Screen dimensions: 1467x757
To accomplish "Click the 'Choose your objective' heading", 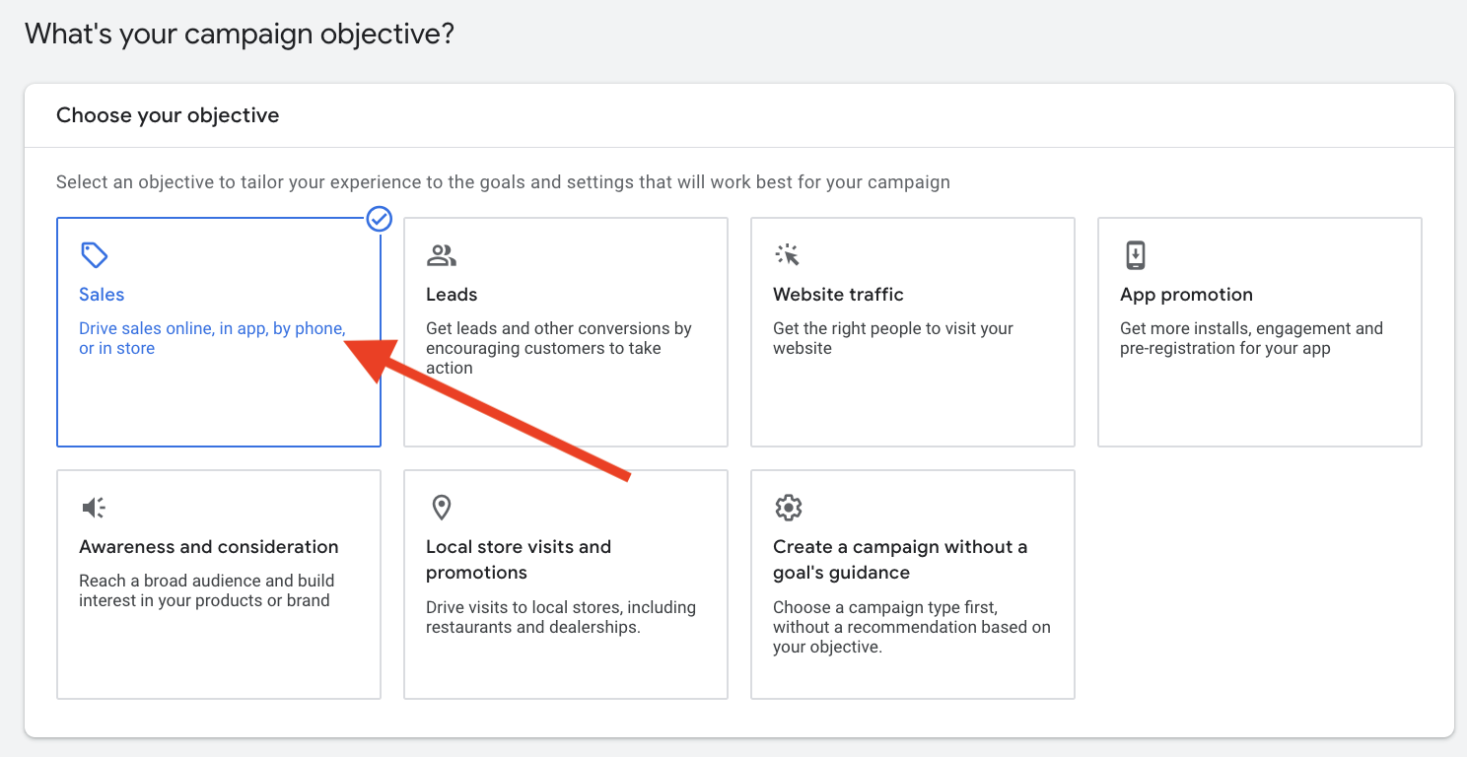I will [x=168, y=115].
